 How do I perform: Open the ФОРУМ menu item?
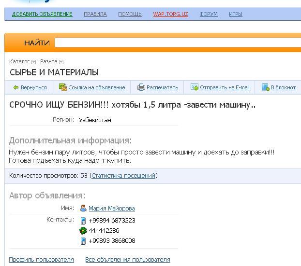click(209, 14)
